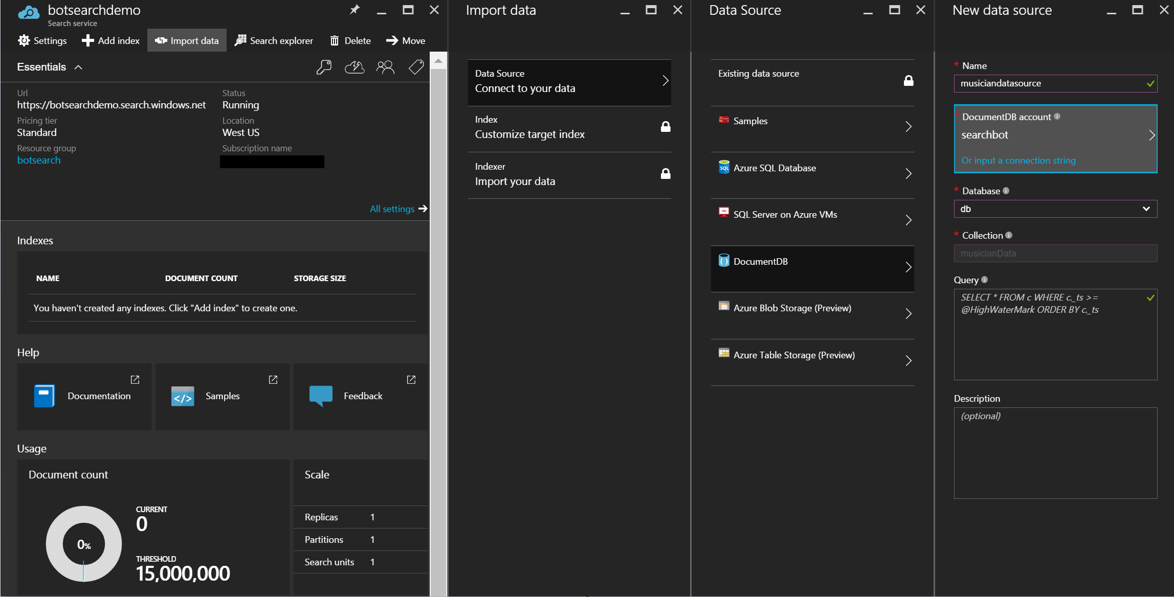1174x597 pixels.
Task: Open the Database dropdown showing db
Action: (x=1055, y=209)
